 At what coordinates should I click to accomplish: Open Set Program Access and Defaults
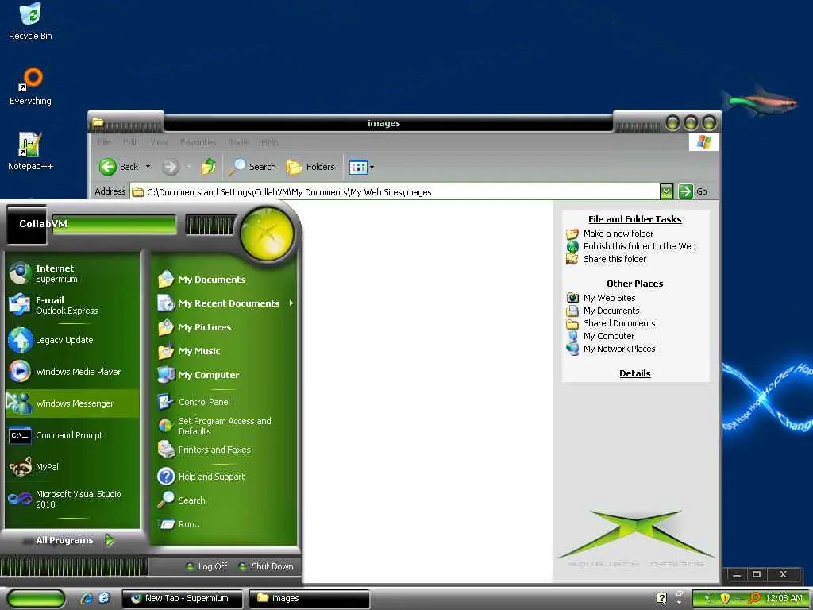pyautogui.click(x=224, y=426)
